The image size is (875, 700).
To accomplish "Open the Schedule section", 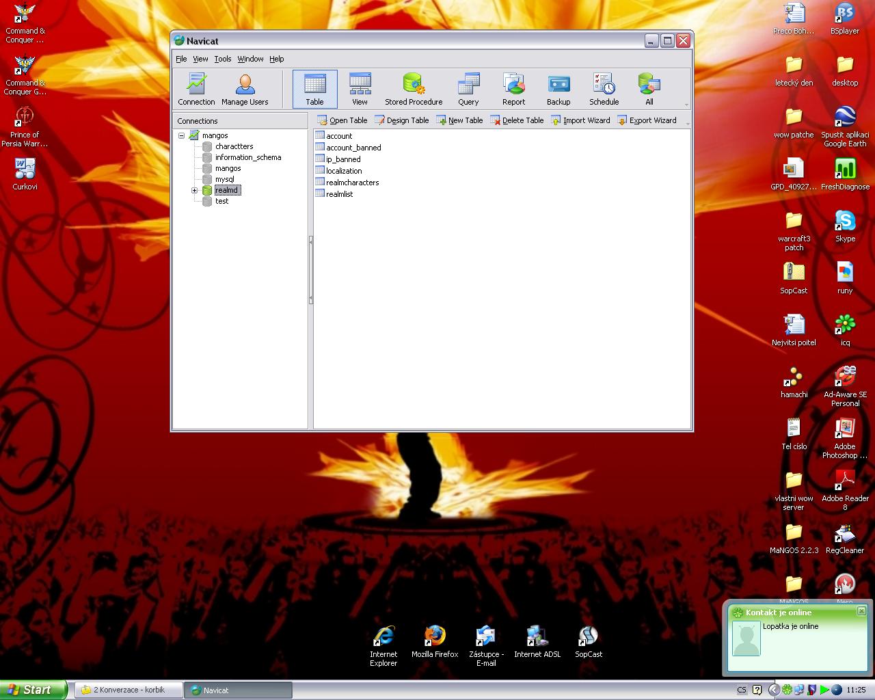I will (x=604, y=89).
